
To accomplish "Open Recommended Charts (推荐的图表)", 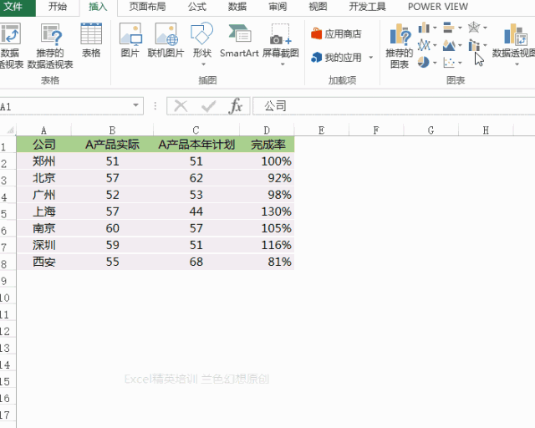I will 399,46.
